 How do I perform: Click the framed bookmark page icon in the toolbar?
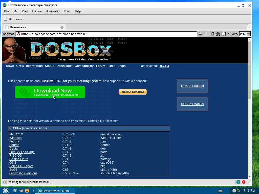[212, 34]
